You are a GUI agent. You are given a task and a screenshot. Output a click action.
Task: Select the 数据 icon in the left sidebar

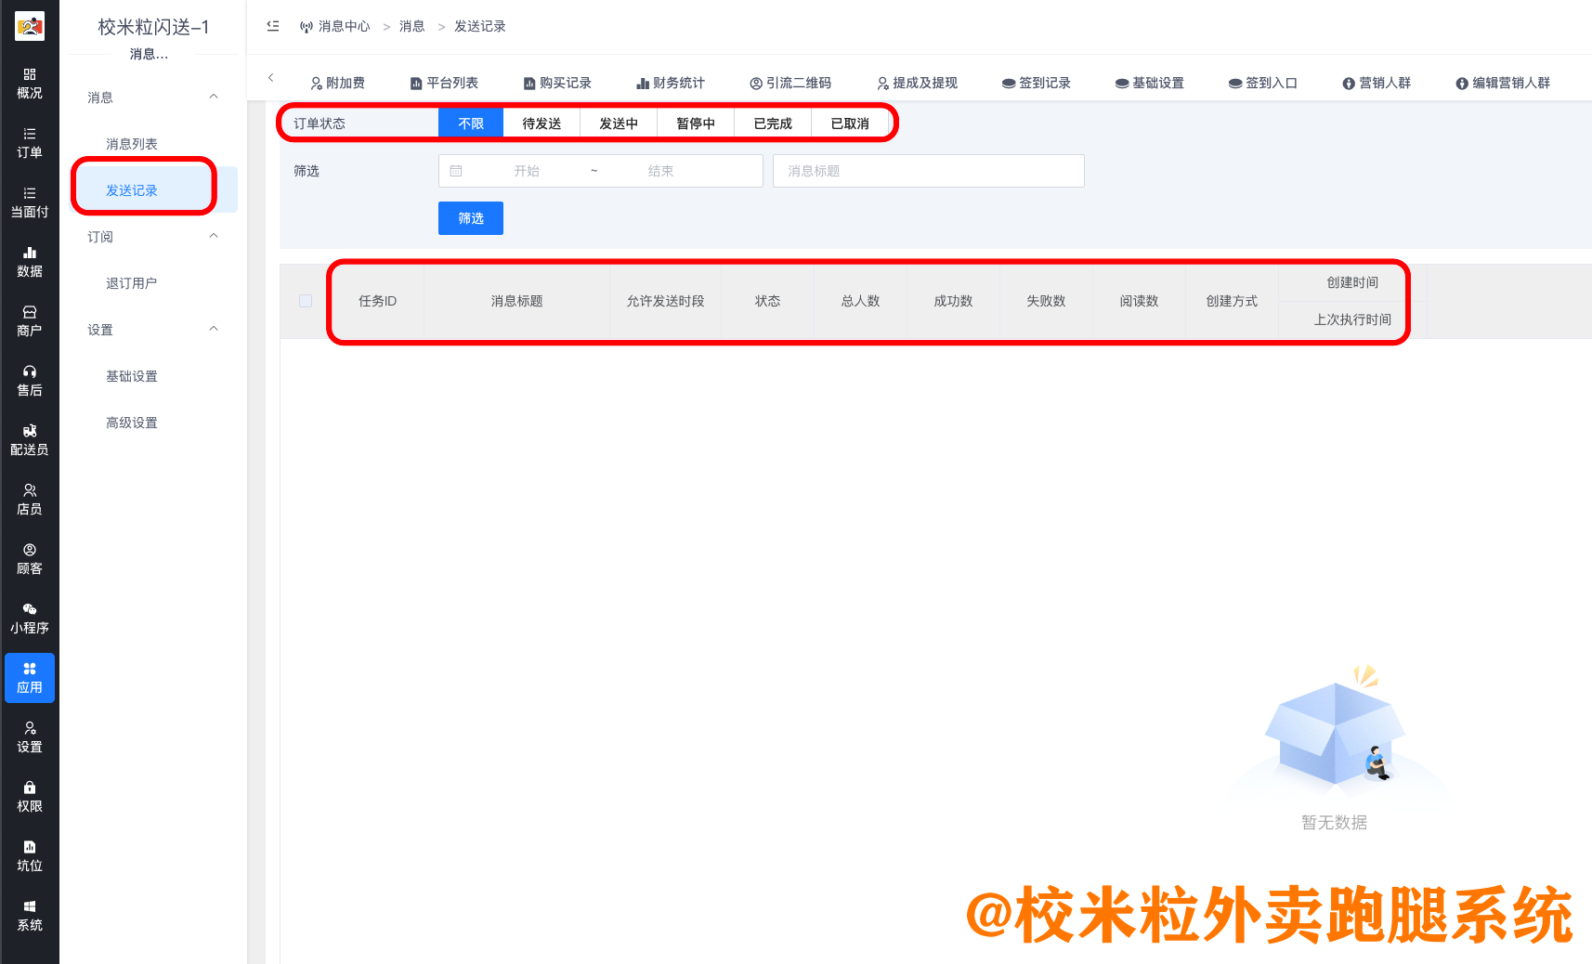pyautogui.click(x=30, y=261)
